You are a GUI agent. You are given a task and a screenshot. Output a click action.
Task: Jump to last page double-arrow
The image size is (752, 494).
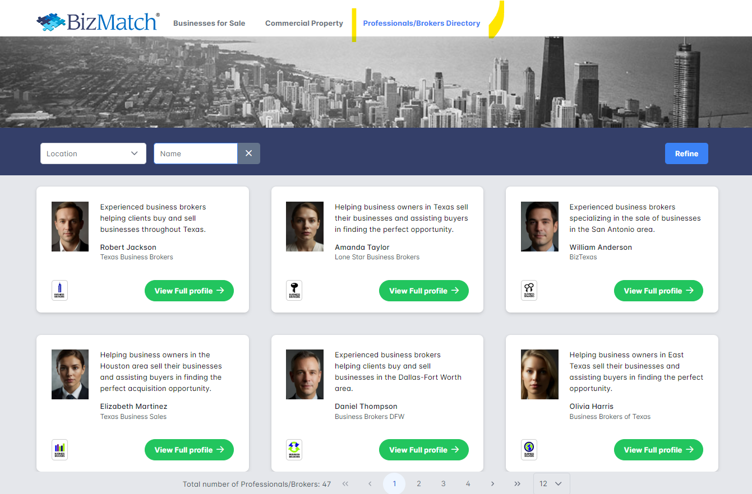[x=517, y=484]
